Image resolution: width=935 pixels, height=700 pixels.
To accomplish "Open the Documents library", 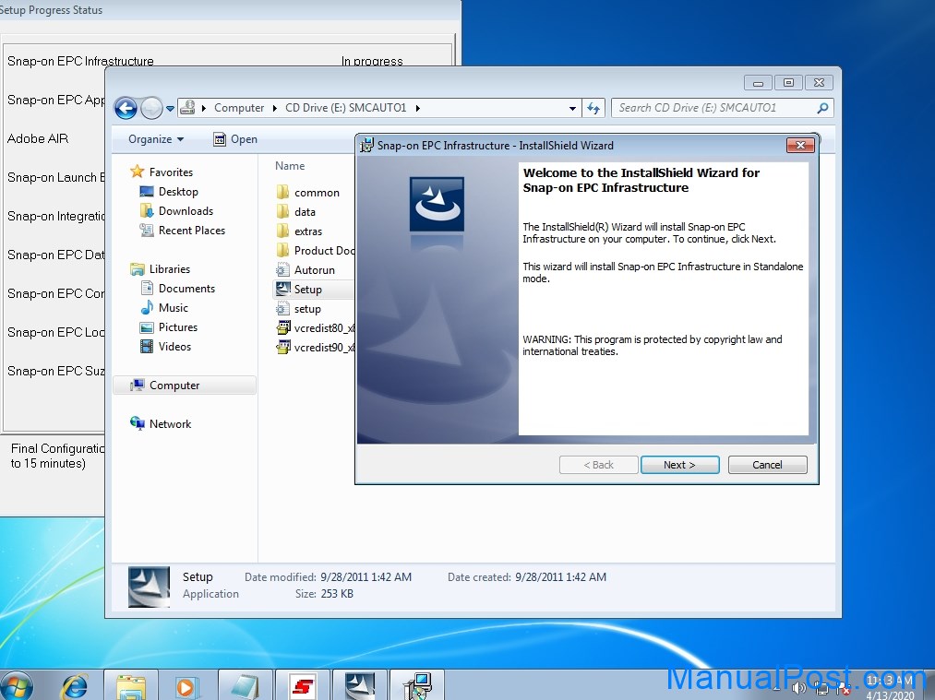I will tap(186, 289).
